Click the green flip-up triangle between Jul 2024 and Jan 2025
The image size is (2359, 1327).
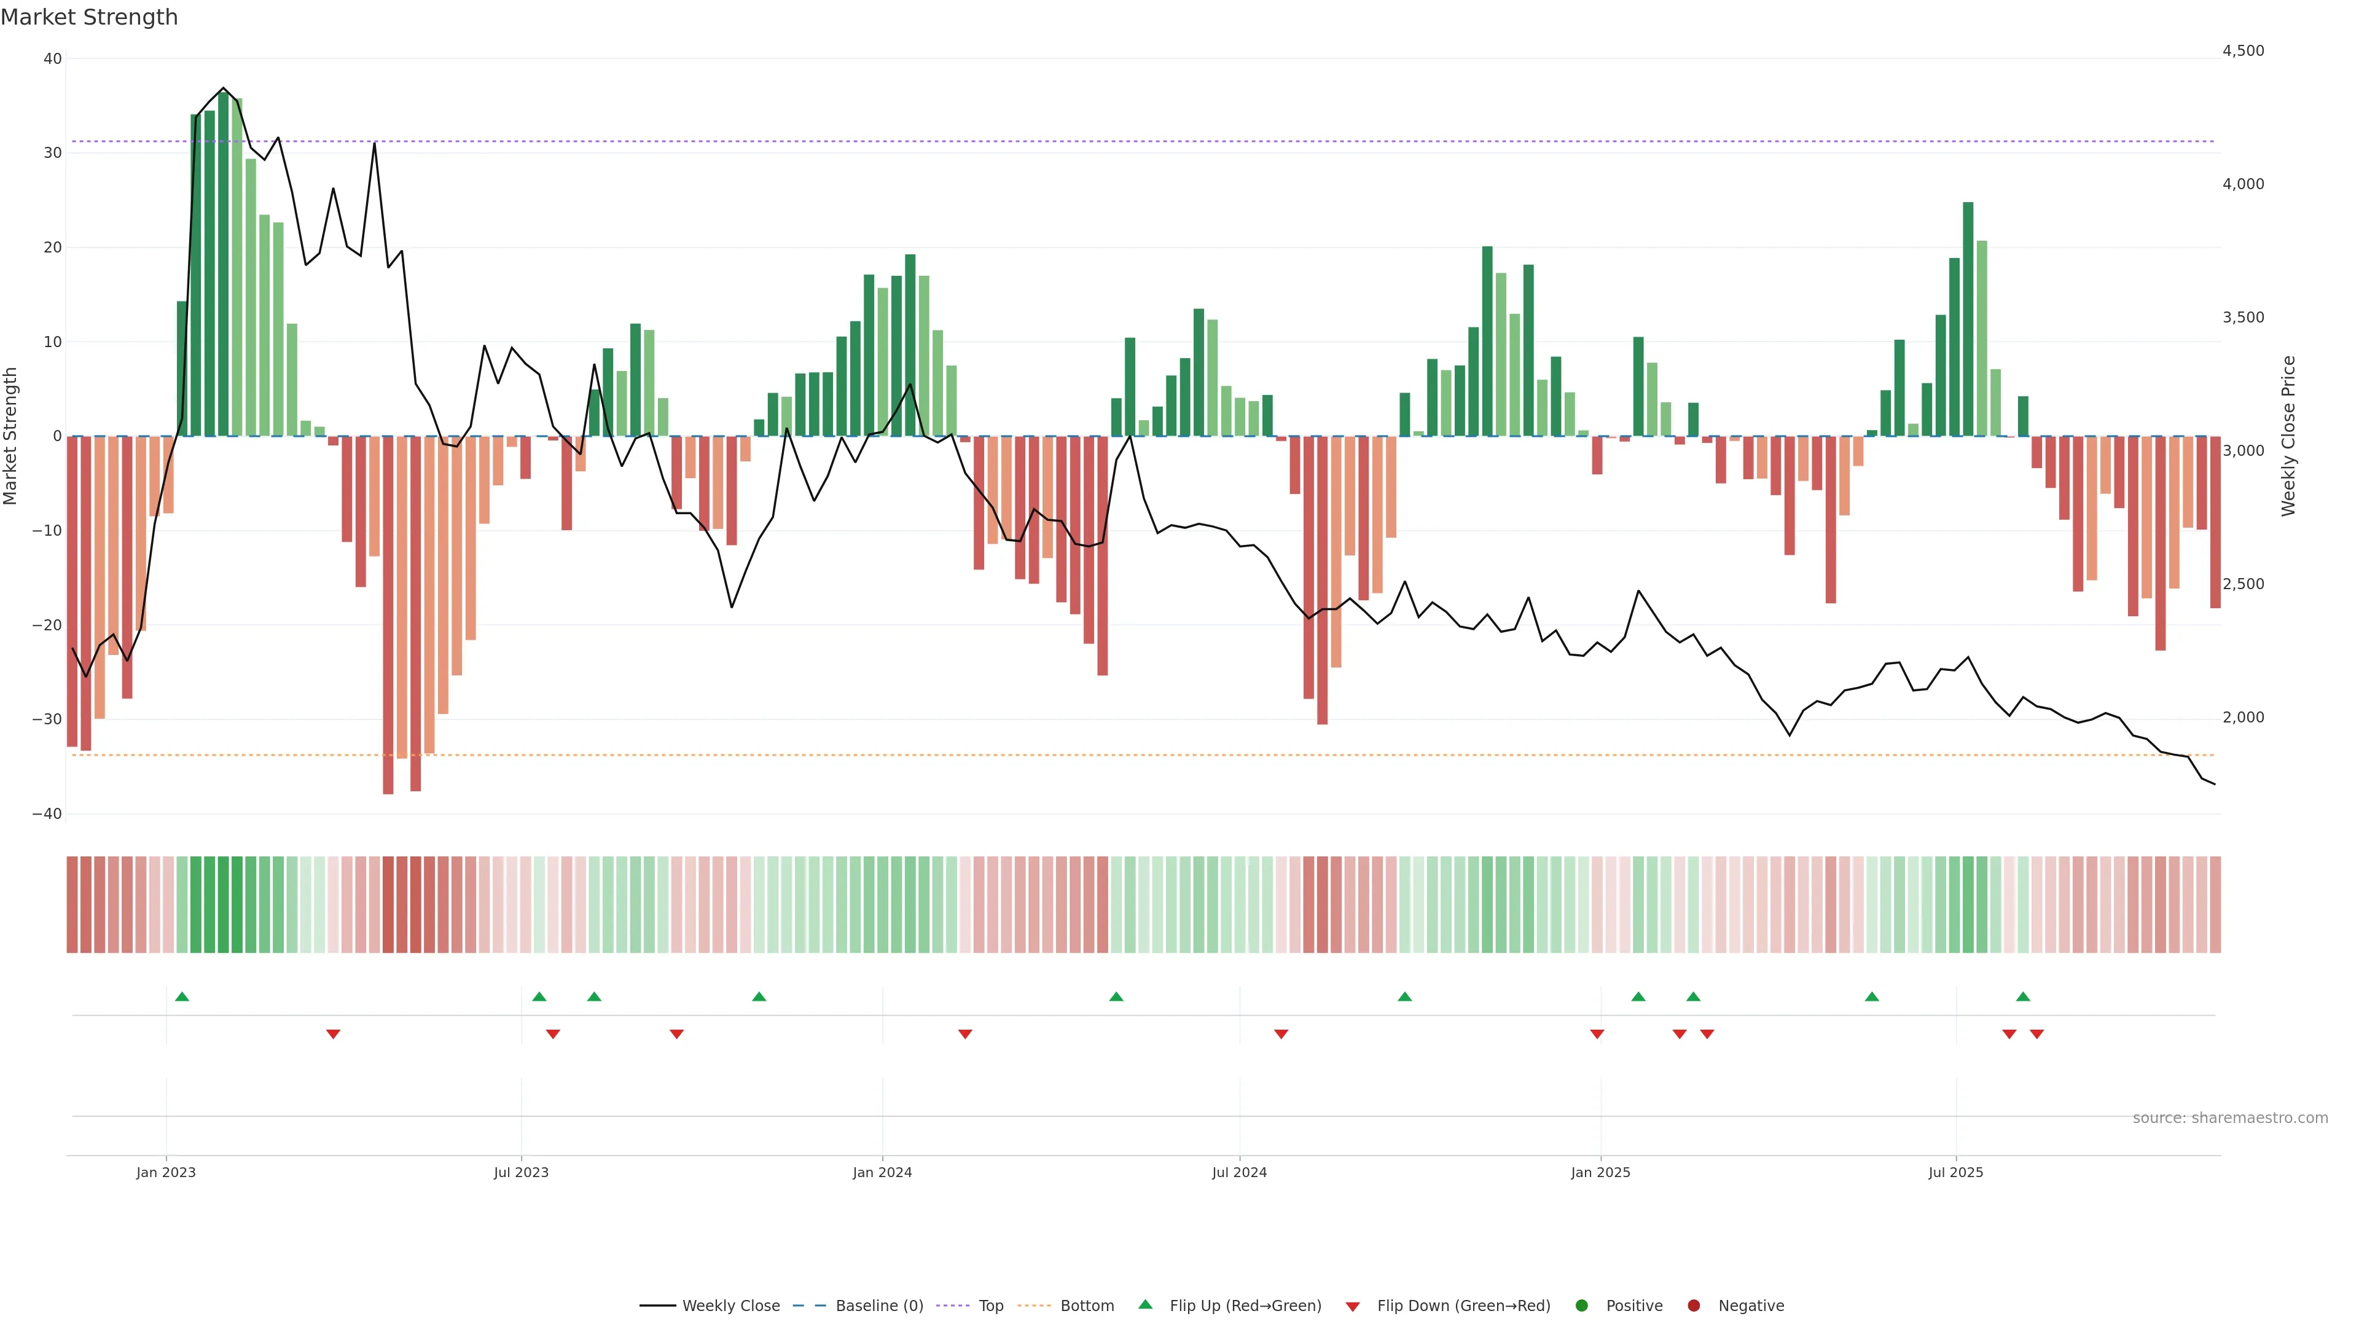tap(1404, 996)
